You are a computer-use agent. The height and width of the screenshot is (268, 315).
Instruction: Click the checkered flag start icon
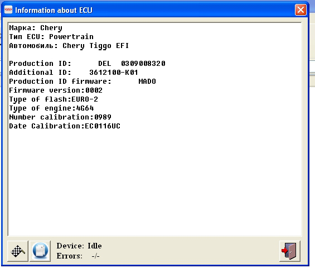tap(18, 251)
